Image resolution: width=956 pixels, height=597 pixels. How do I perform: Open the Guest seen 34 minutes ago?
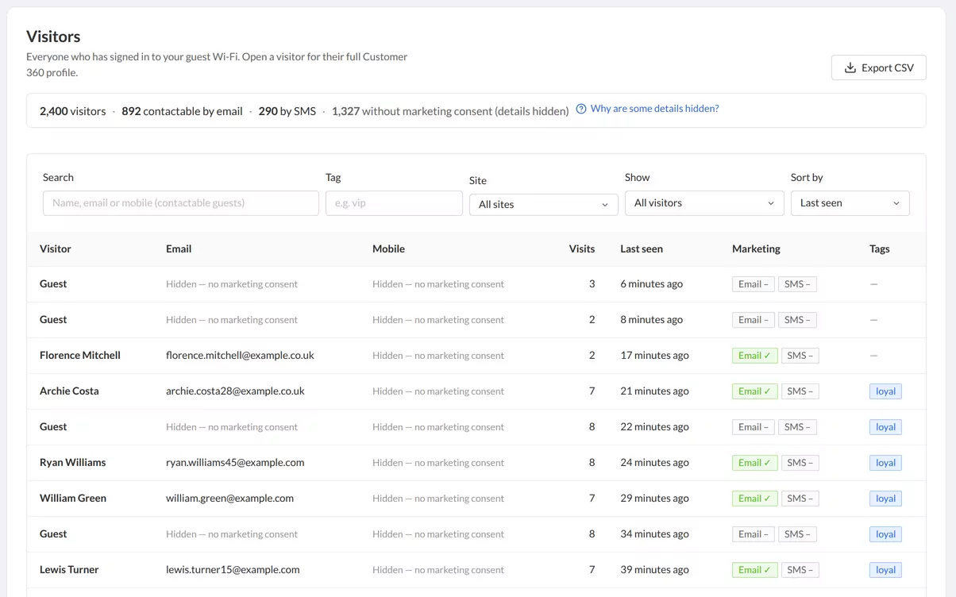tap(53, 533)
